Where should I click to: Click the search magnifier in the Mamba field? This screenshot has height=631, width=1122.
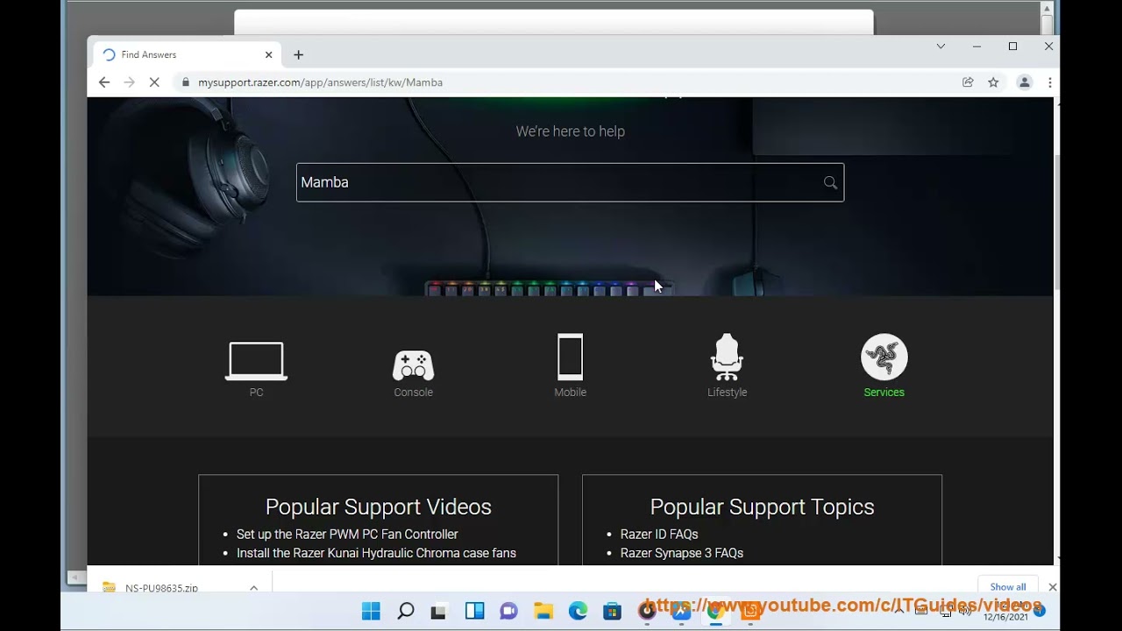[x=830, y=182]
